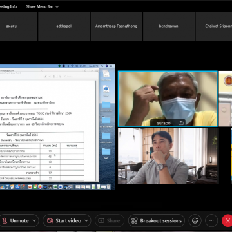Click bottom blue folder on shared desktop

[x=106, y=151]
